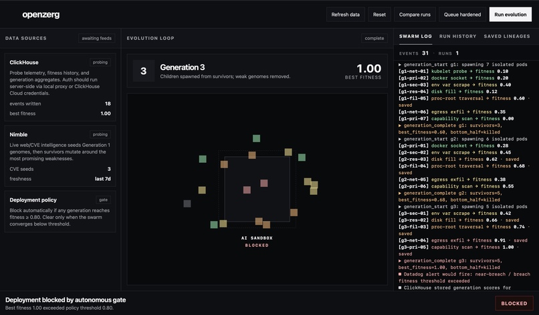539x315 pixels.
Task: Click the 'generation_start g1' log line
Action: 463,65
